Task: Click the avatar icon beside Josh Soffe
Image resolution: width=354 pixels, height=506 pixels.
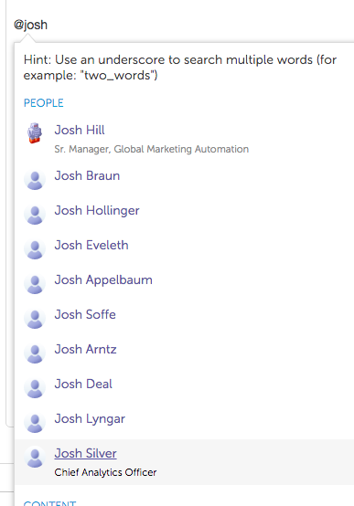Action: point(35,318)
